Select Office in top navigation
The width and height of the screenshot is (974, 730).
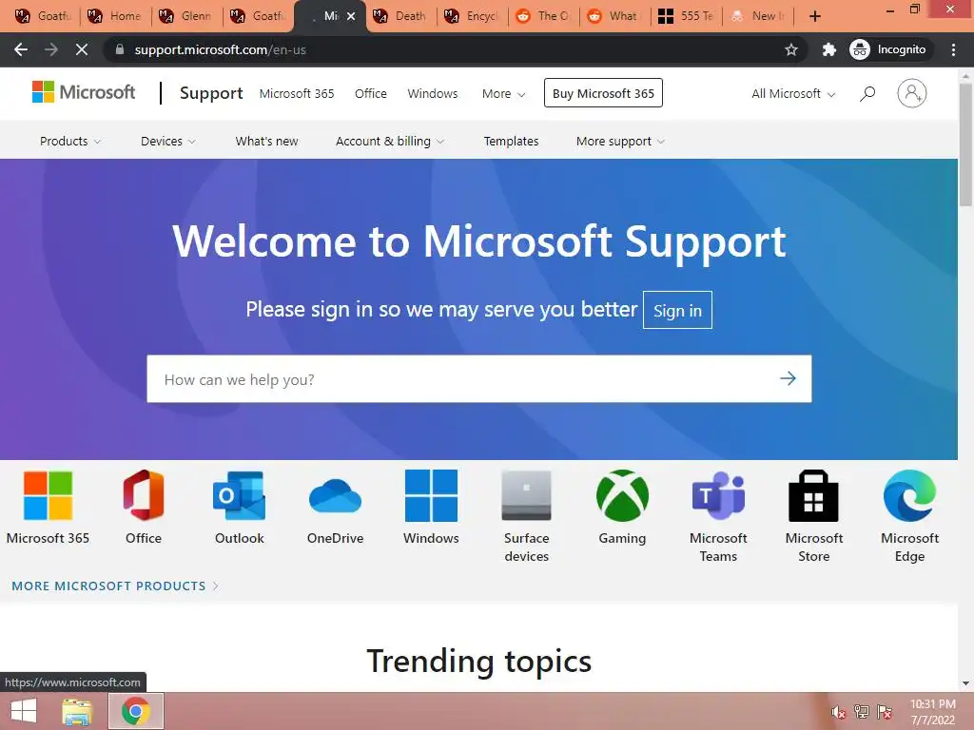pos(370,93)
